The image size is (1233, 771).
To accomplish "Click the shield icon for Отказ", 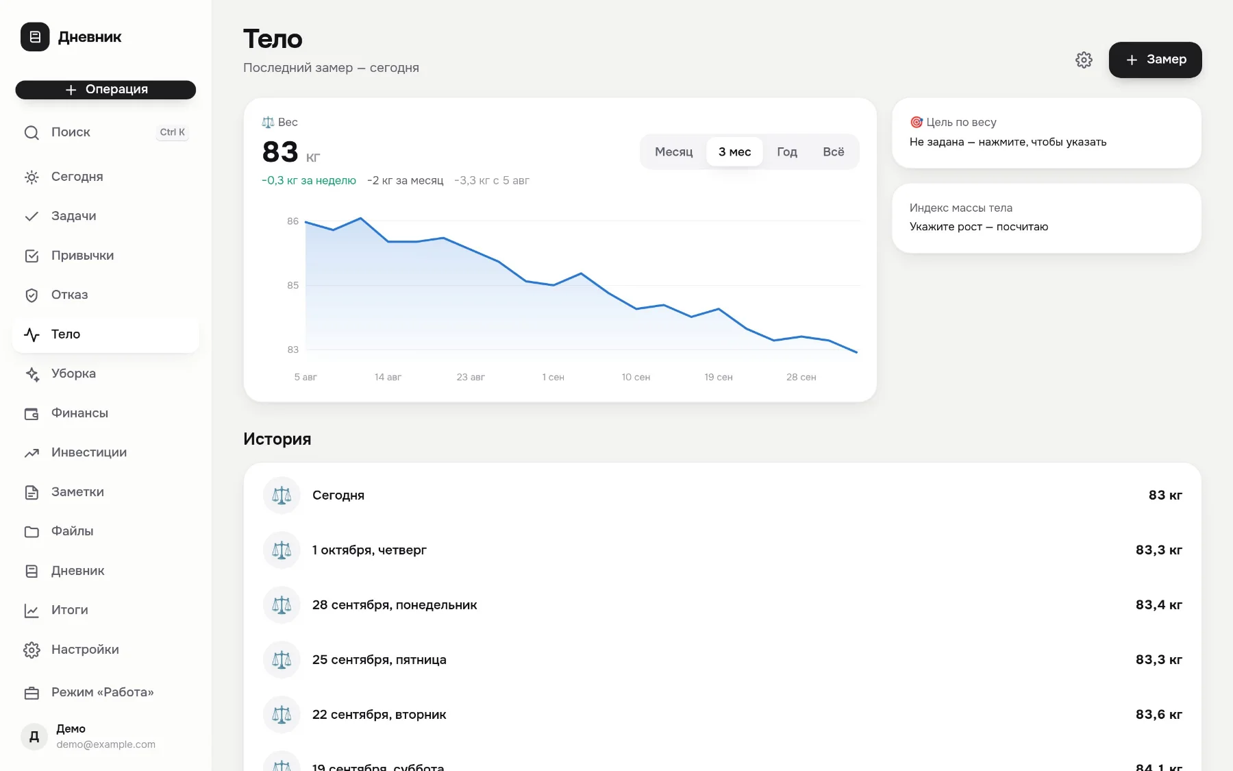I will tap(32, 295).
